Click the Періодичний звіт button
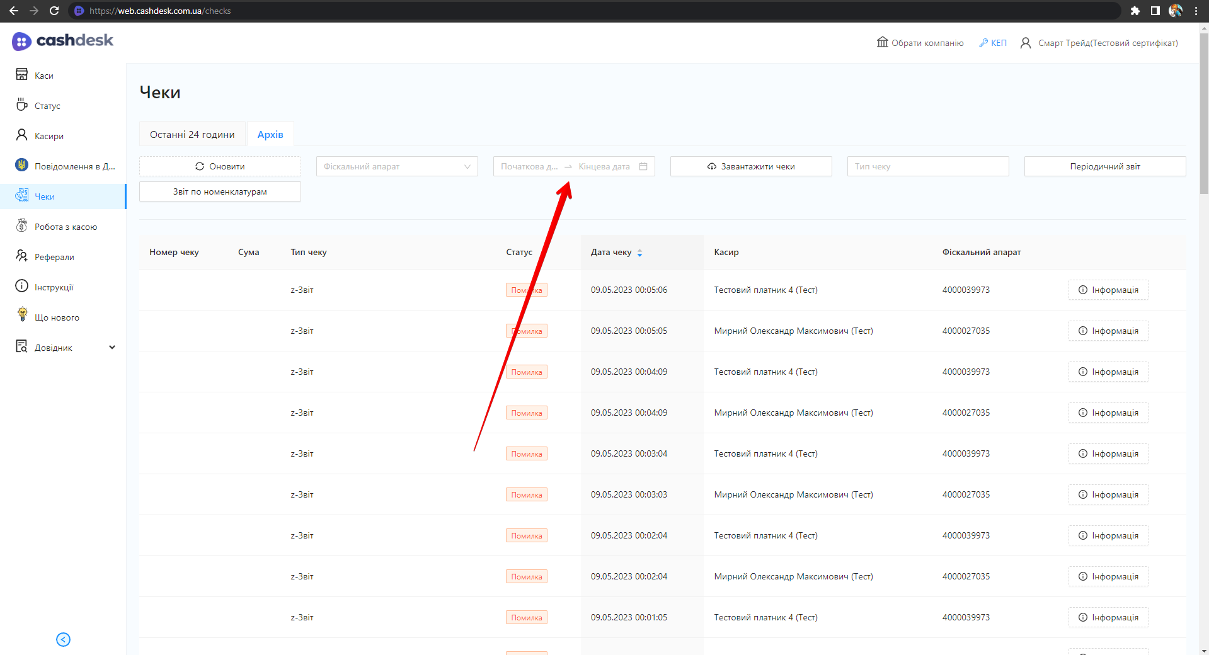The image size is (1209, 655). point(1104,166)
